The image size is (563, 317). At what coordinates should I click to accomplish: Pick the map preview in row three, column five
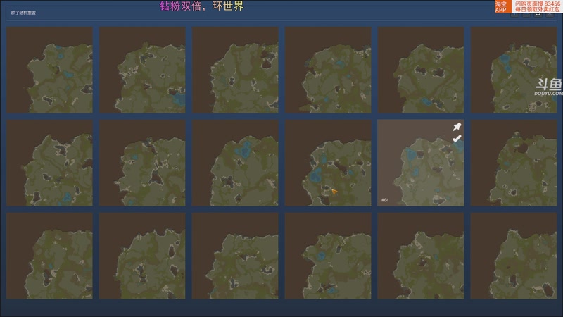420,256
